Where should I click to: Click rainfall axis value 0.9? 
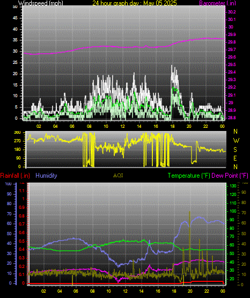point(22,208)
